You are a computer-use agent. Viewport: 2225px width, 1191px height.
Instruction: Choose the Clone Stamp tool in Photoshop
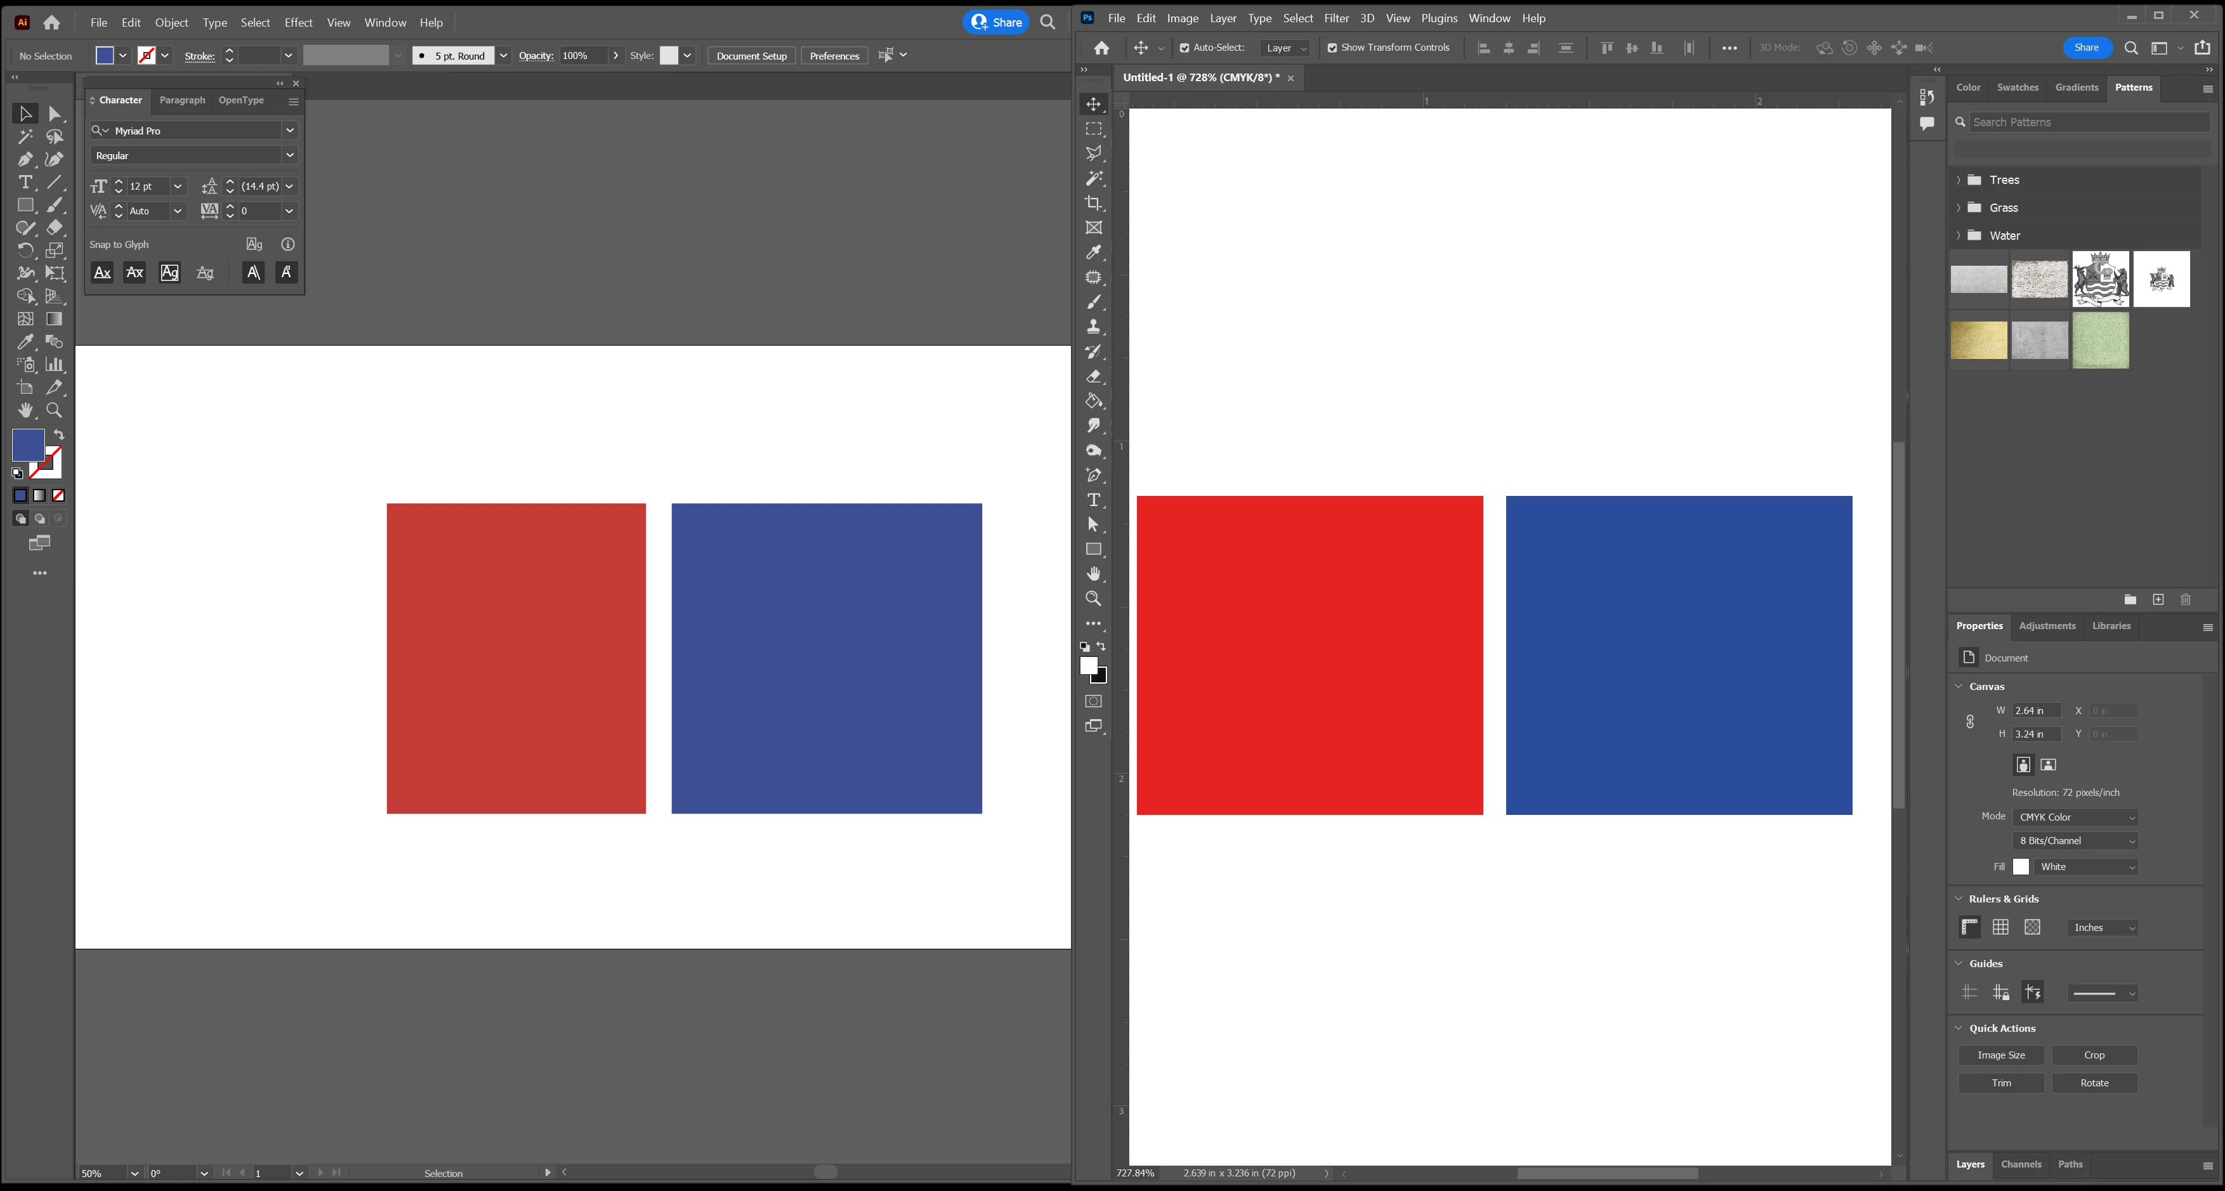point(1094,327)
